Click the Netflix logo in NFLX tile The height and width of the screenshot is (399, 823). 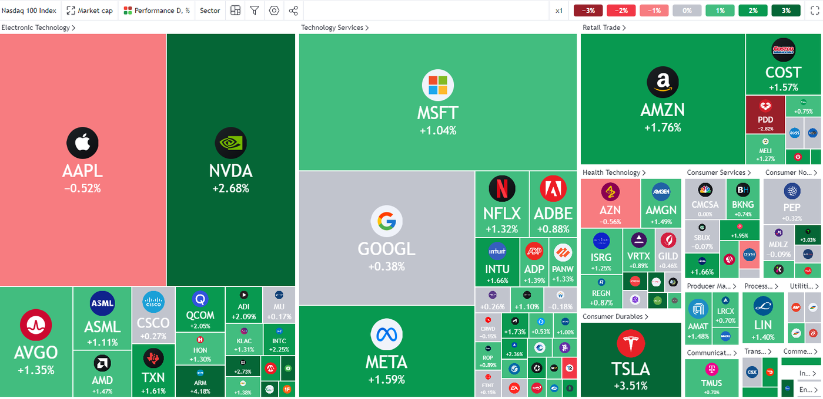(x=502, y=189)
